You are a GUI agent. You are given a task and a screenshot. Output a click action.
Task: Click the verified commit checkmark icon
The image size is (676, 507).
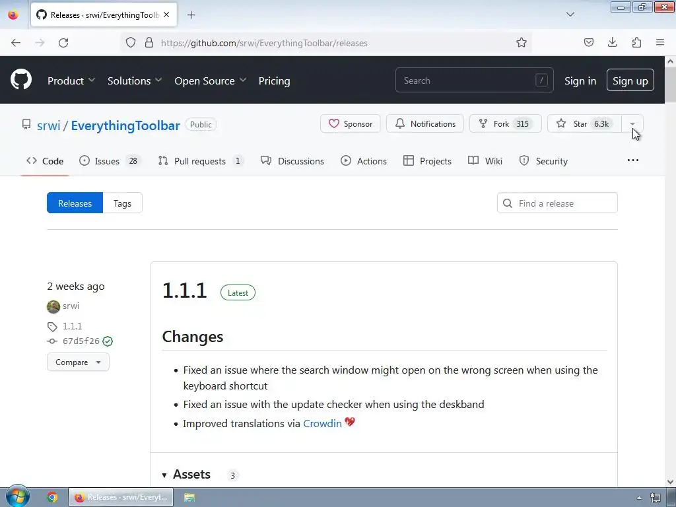(x=108, y=341)
